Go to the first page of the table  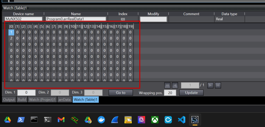click(x=167, y=85)
